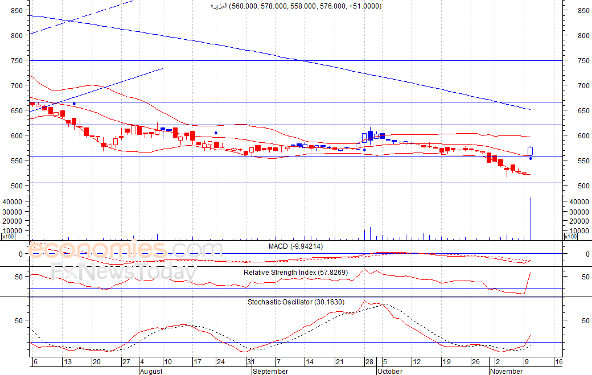Select the Stochastic Oscillator (30.1630) label
The width and height of the screenshot is (592, 375).
pos(296,302)
